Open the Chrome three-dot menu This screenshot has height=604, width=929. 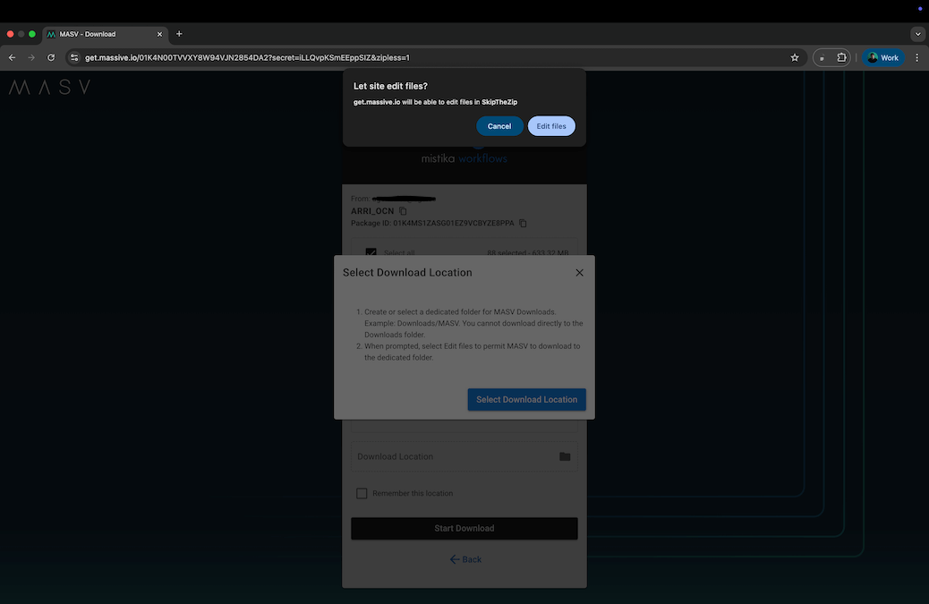[x=916, y=57]
